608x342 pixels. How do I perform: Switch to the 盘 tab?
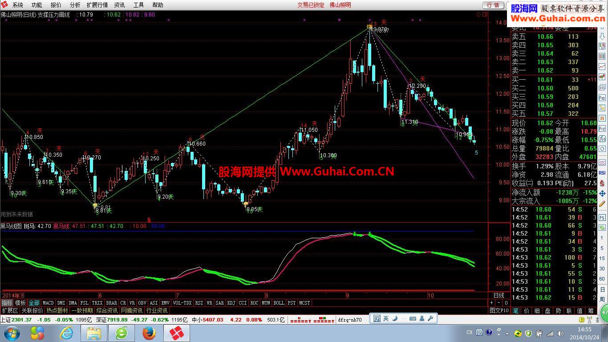click(547, 310)
